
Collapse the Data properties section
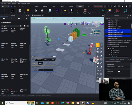[106, 69]
